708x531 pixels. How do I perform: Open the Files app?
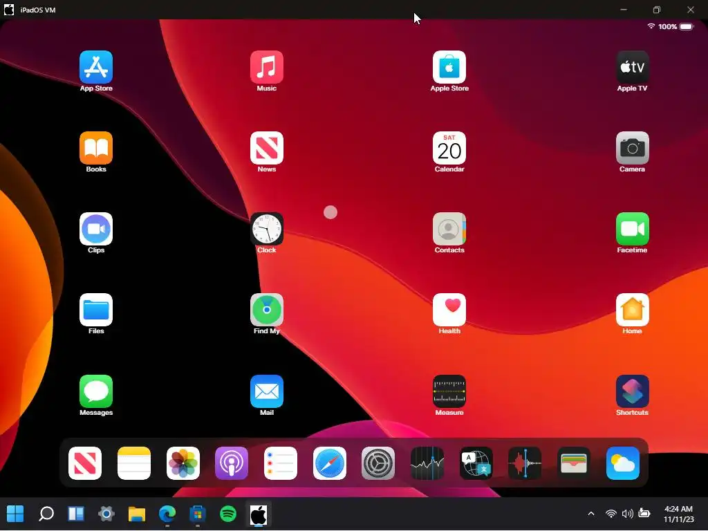(x=95, y=310)
